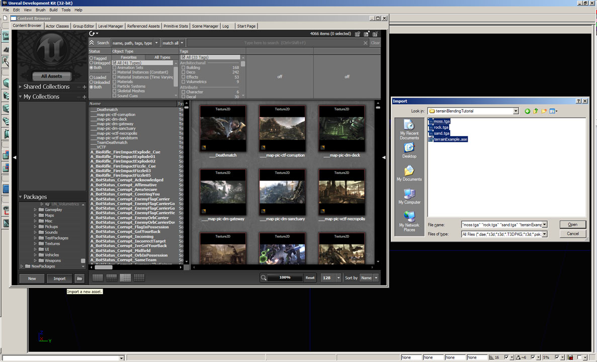Image resolution: width=597 pixels, height=362 pixels.
Task: Click the Desktop shortcut in Import dialog
Action: [x=409, y=150]
